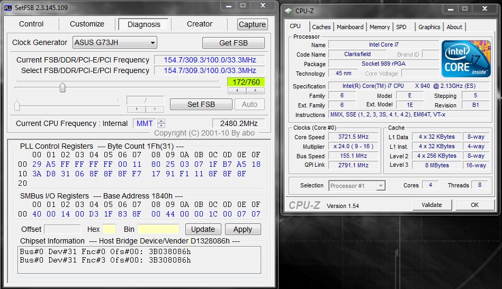Open the Caches tab in CPU-Z
The height and width of the screenshot is (289, 502).
click(321, 27)
